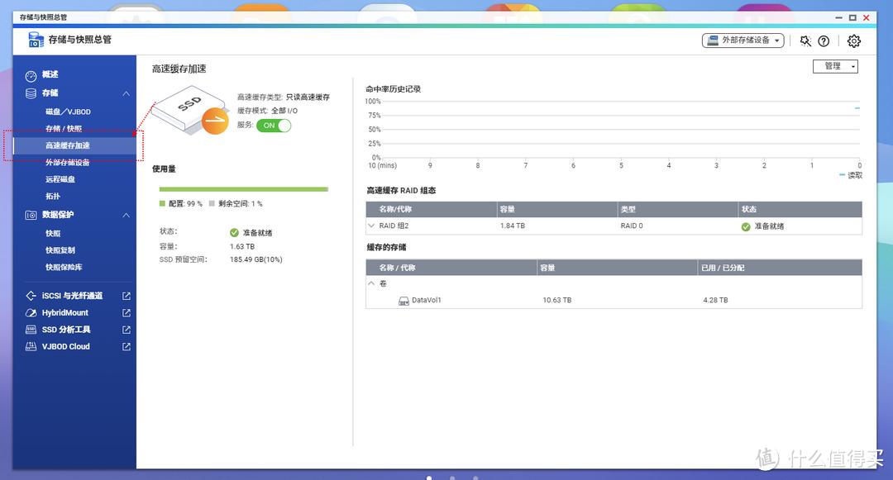Screen dimensions: 893x480
Task: Launch iSCSI 与光纤通道 via its external-link icon
Action: (126, 295)
